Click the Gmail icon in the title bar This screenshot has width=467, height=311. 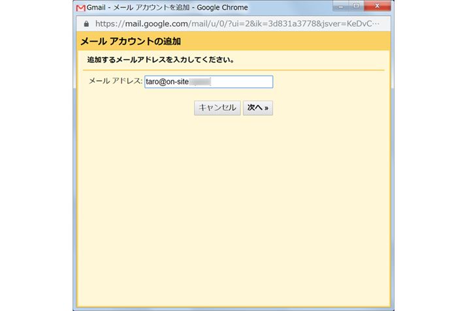coord(80,8)
